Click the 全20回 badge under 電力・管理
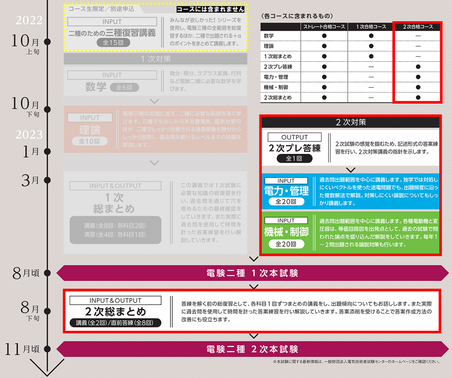 [287, 202]
